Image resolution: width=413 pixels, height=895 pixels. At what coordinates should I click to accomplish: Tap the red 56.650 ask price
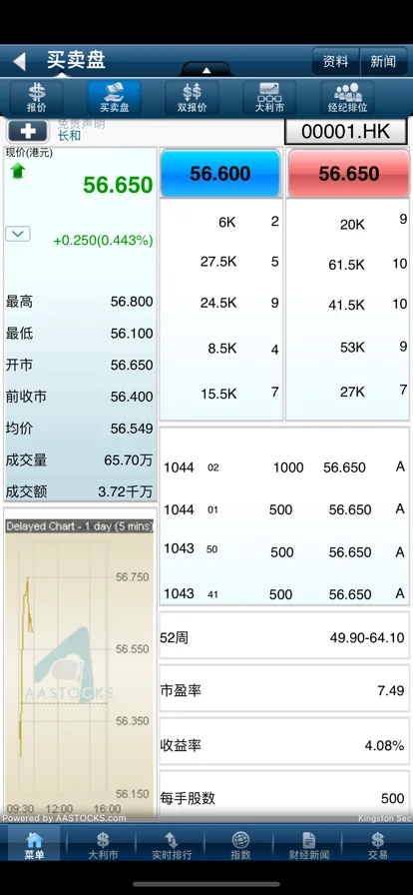(x=348, y=174)
